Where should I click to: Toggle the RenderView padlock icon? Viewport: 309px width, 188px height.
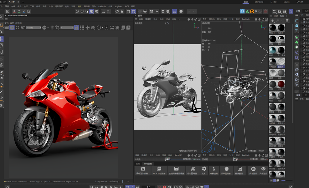[76, 28]
